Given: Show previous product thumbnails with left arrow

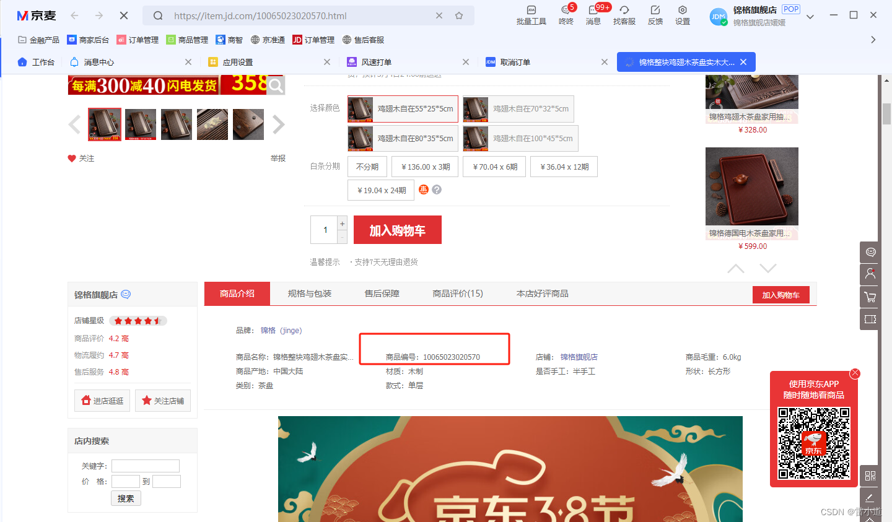Looking at the screenshot, I should [x=74, y=124].
